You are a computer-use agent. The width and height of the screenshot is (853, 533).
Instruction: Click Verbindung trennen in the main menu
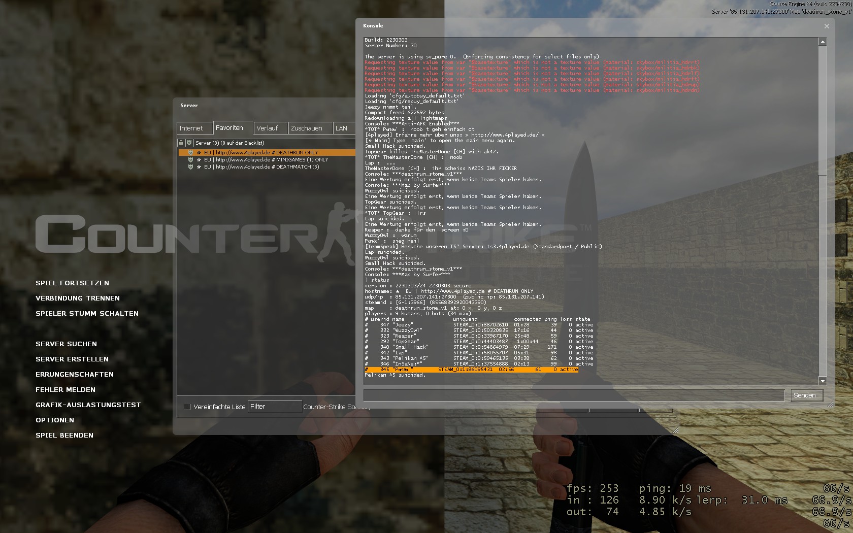coord(78,298)
